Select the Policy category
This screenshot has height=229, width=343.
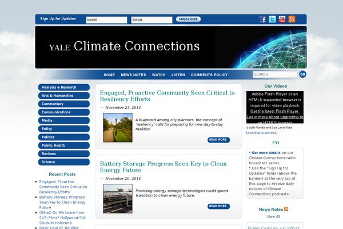click(x=64, y=129)
